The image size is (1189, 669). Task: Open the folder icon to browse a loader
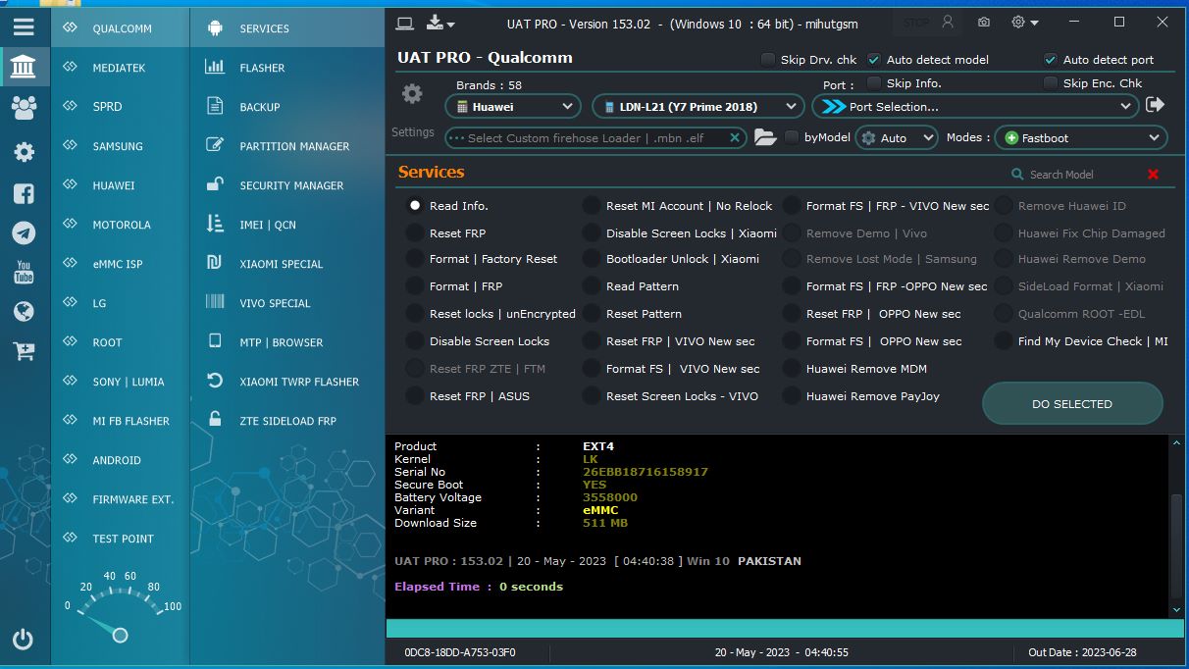pyautogui.click(x=765, y=138)
